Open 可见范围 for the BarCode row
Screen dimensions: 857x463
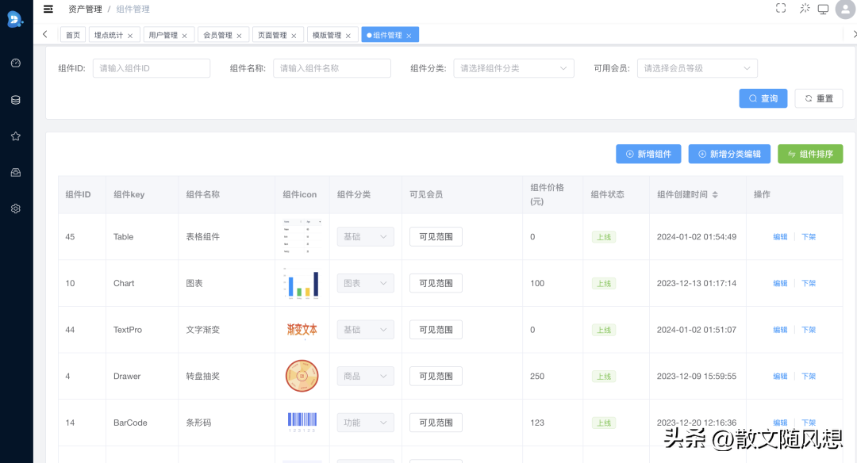436,422
